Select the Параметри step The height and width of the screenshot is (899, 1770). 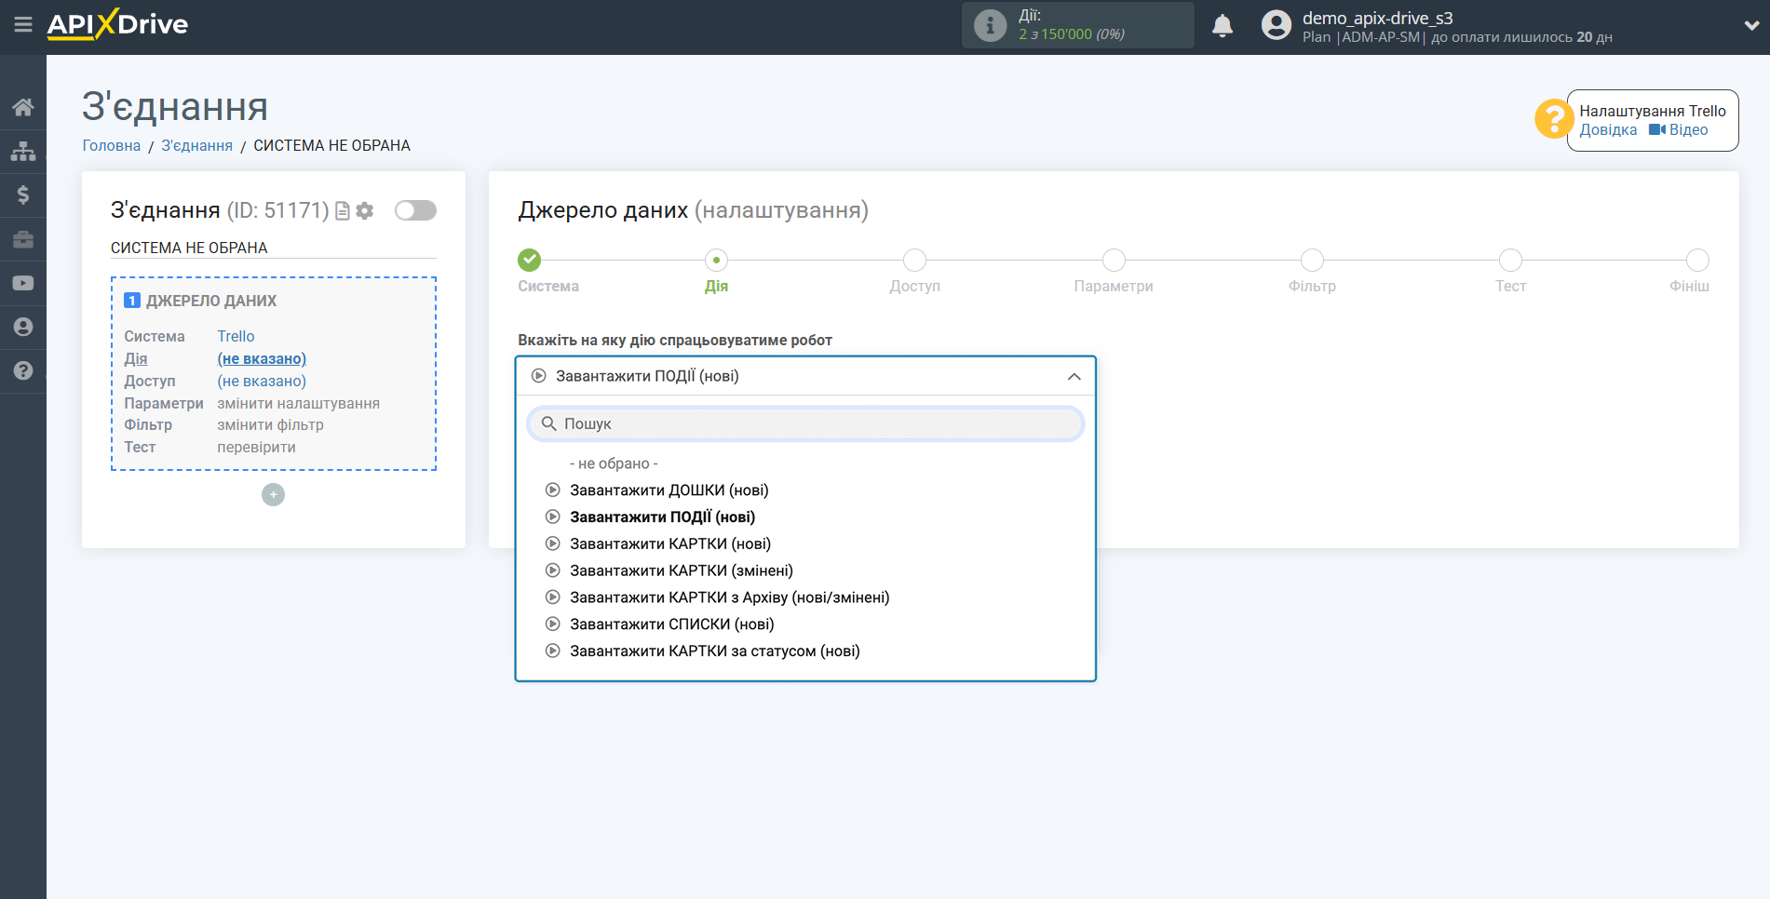1114,260
